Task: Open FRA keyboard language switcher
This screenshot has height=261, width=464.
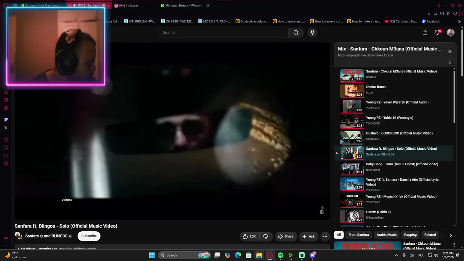Action: pos(421,255)
